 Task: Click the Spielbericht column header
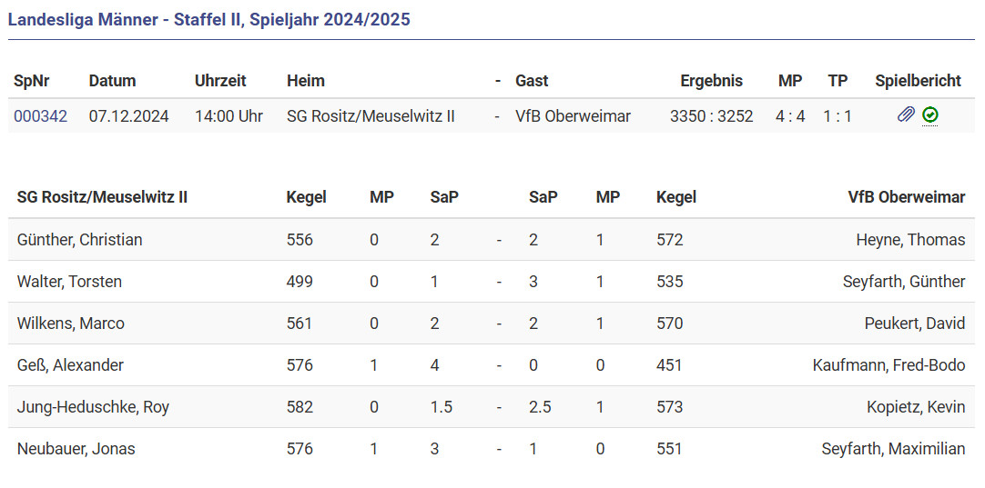pos(918,81)
